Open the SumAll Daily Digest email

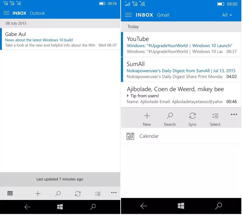[x=181, y=70]
